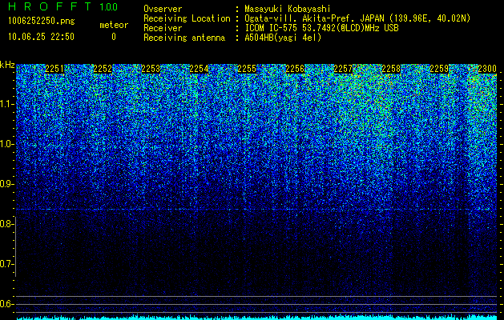Click the 2258 time marker
This screenshot has width=504, height=320.
point(391,69)
